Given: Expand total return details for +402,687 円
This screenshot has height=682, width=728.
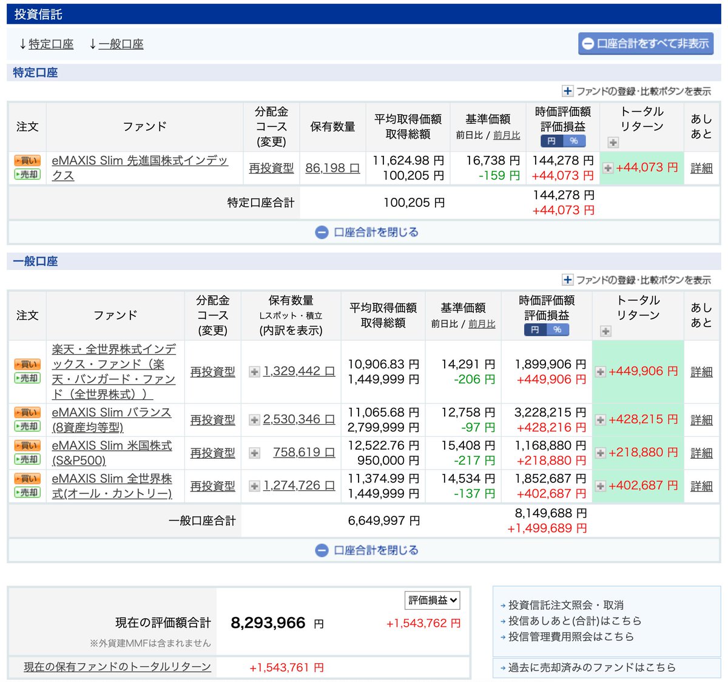Looking at the screenshot, I should pos(600,486).
